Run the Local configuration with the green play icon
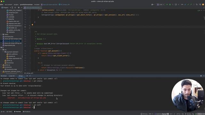 [167, 4]
